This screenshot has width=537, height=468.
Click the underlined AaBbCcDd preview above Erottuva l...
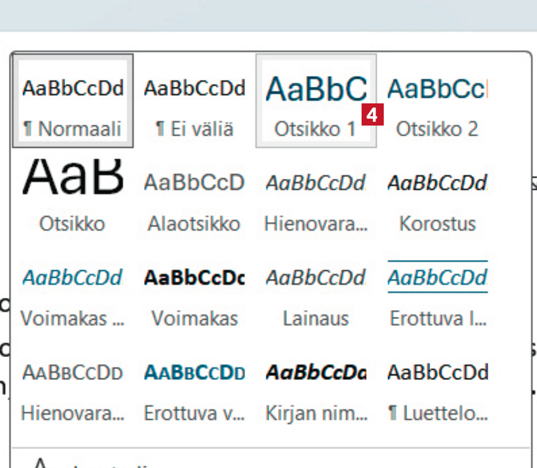point(437,277)
